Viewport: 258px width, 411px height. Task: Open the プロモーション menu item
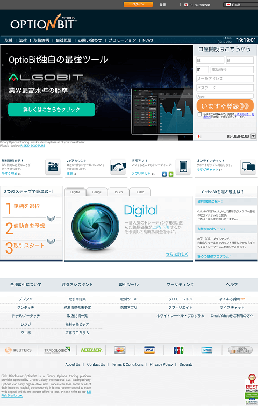tap(122, 40)
